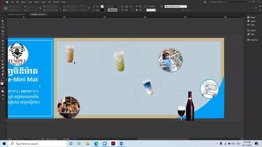Click Rotate 90° clockwise icon
Image resolution: width=262 pixels, height=147 pixels.
tap(81, 7)
